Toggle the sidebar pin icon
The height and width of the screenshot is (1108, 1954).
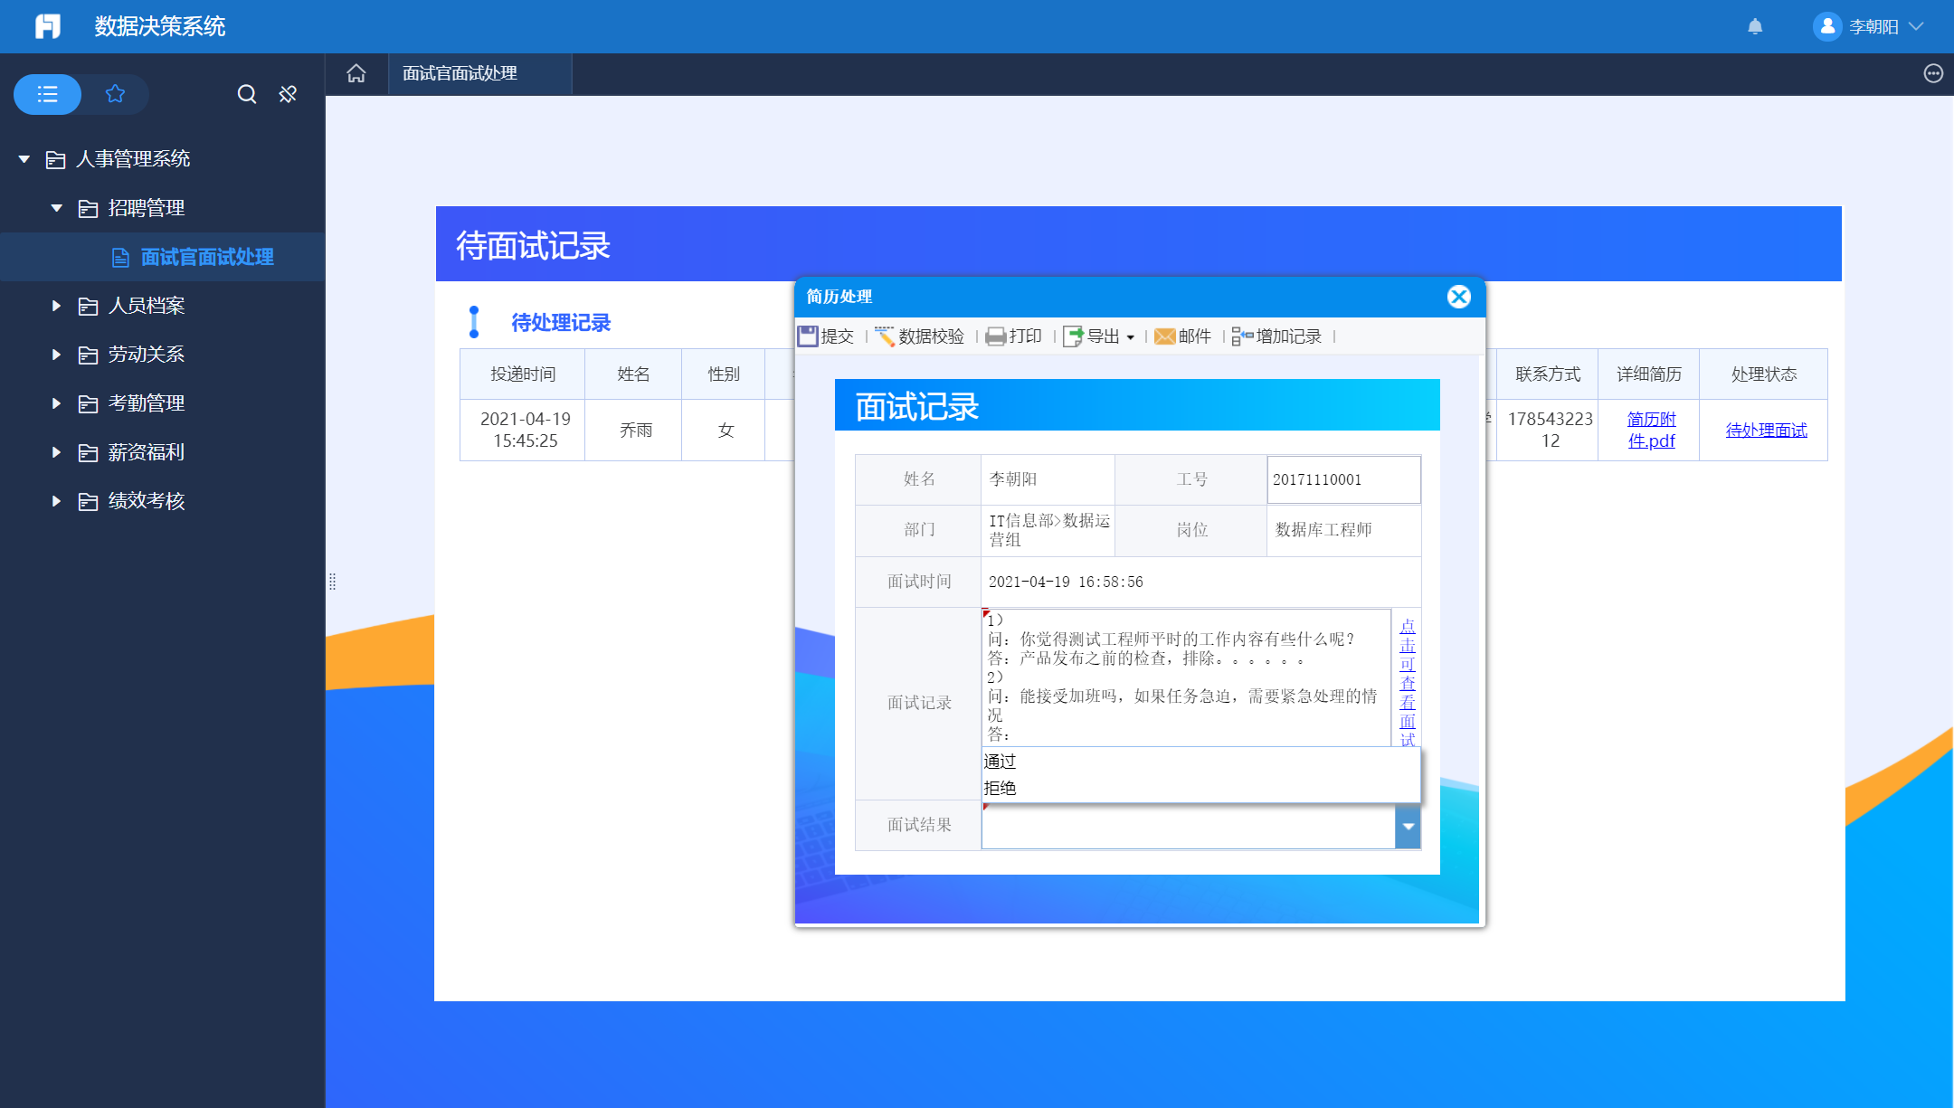pos(288,94)
